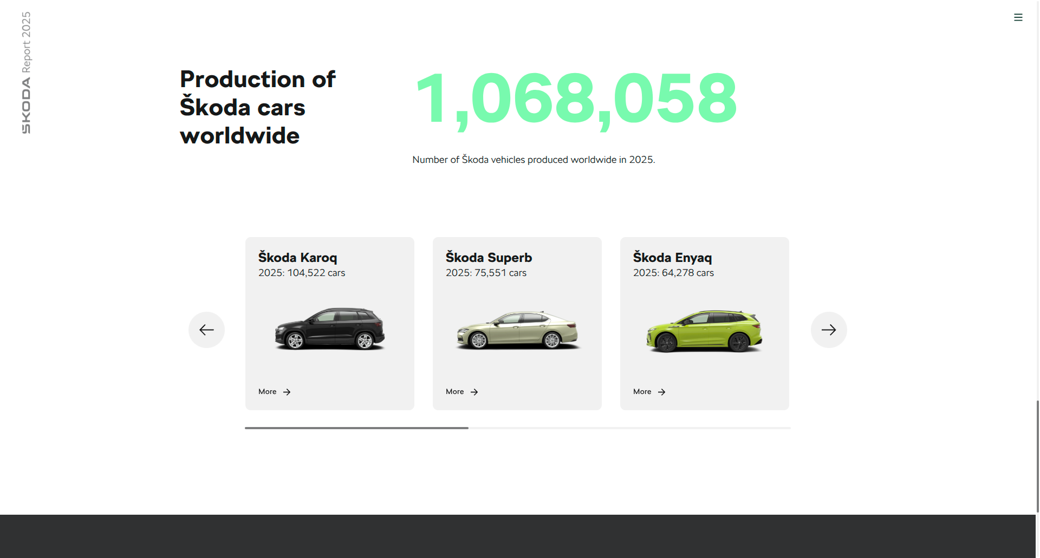Open the hamburger menu icon
Viewport: 1040px width, 558px height.
(x=1018, y=17)
